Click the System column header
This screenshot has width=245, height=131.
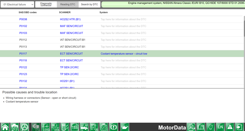(x=104, y=13)
